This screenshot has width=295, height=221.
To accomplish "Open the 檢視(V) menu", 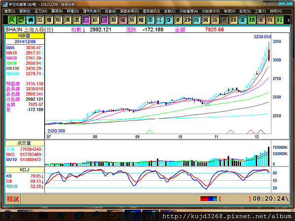I will (230, 11).
